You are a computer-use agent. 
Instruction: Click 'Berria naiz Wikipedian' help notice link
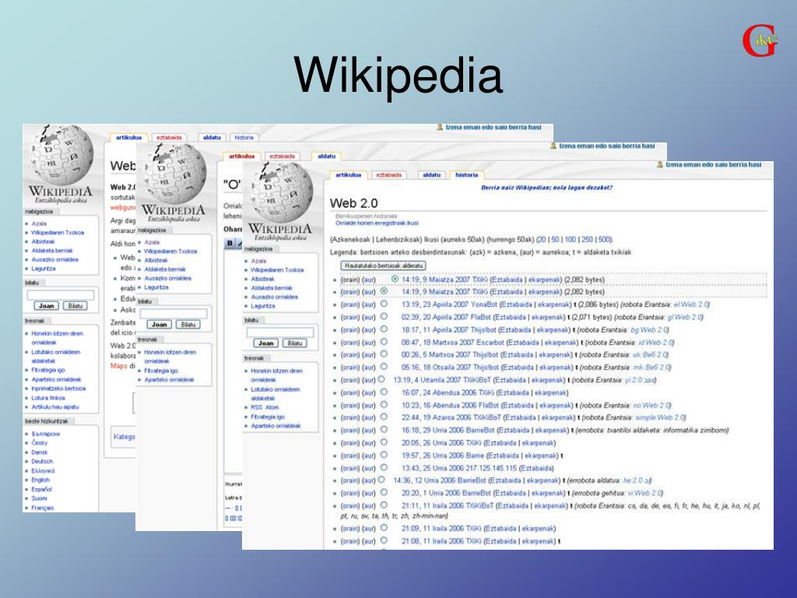click(x=546, y=188)
